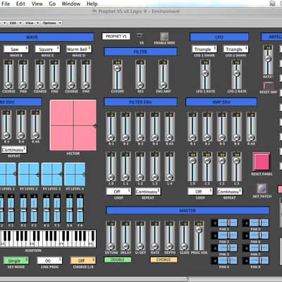
Task: Open the View menu in menu bar
Action: tap(37, 4)
